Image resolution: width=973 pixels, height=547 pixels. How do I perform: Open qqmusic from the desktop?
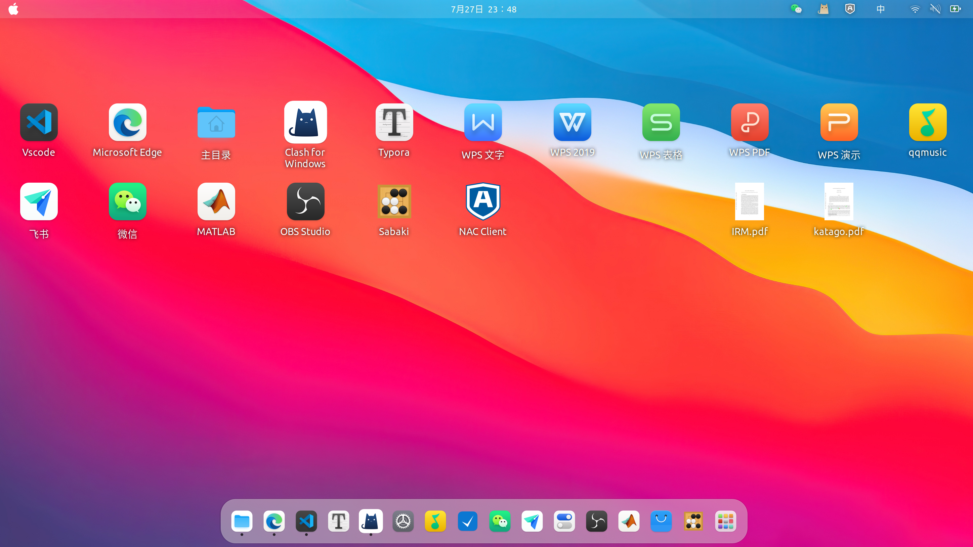pyautogui.click(x=928, y=122)
